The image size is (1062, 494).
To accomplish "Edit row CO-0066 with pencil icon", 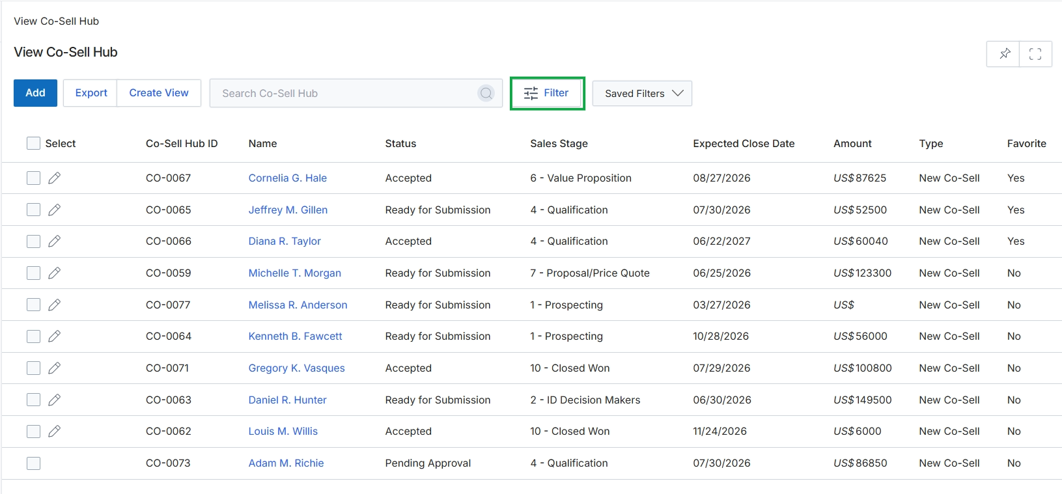I will click(x=55, y=241).
